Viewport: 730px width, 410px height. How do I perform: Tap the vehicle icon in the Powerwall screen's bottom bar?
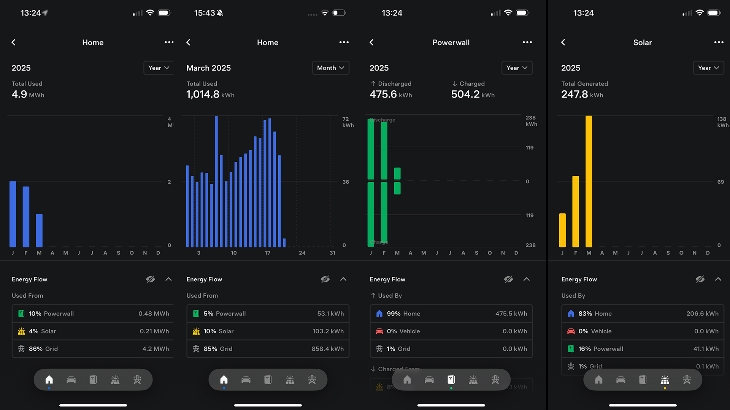(429, 380)
